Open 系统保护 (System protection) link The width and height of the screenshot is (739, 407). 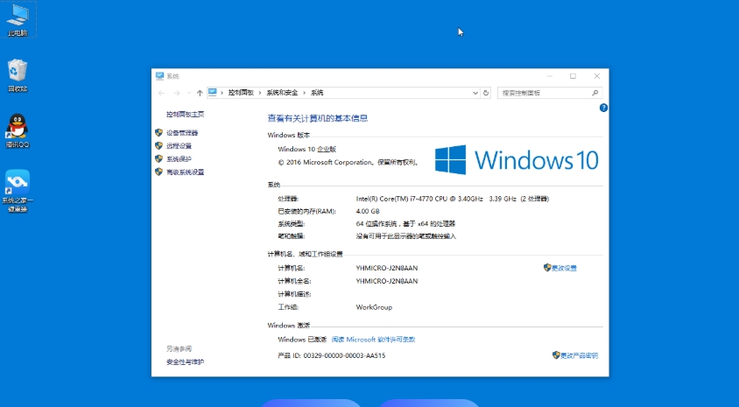(x=179, y=159)
